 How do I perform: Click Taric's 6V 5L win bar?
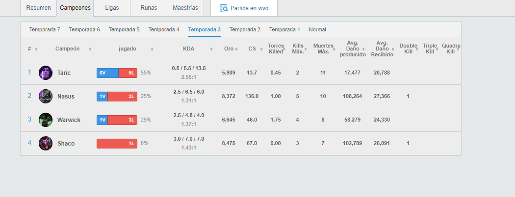pyautogui.click(x=117, y=73)
